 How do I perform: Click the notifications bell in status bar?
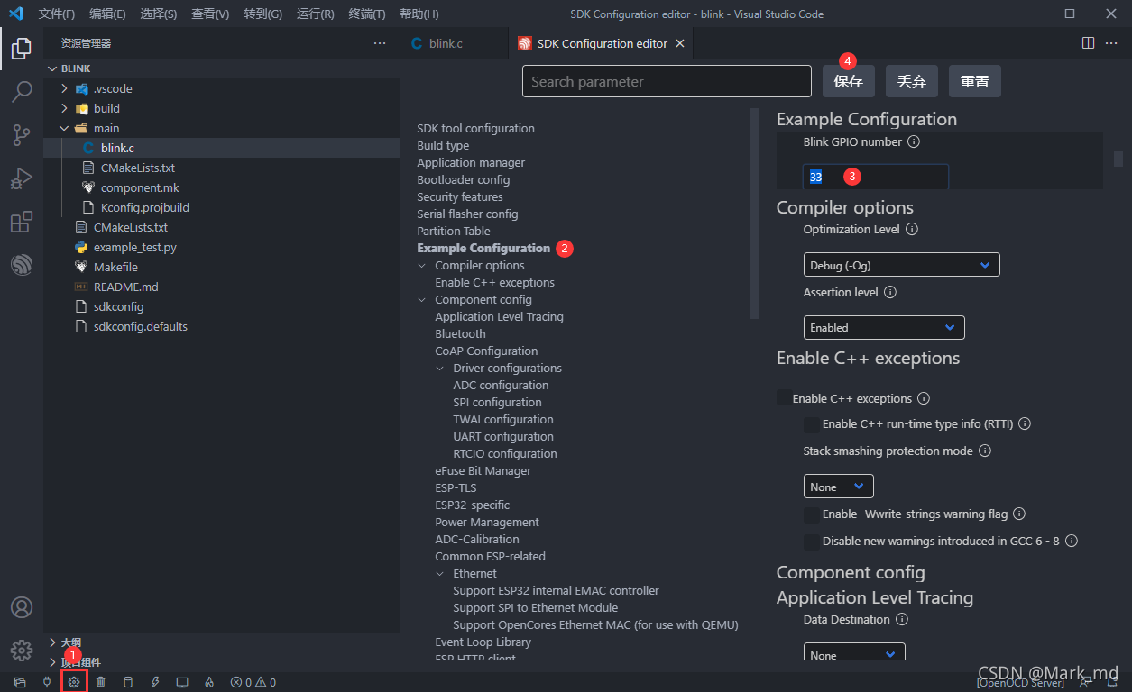1114,682
